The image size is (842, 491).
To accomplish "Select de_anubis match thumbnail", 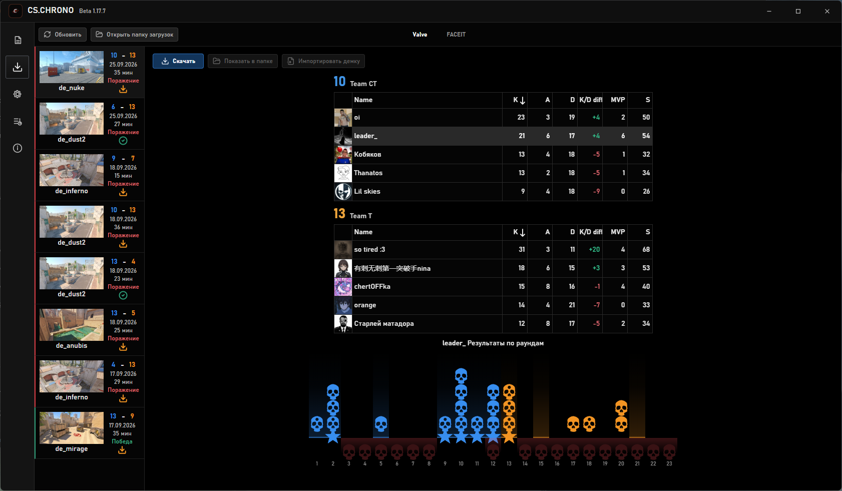I will coord(72,325).
